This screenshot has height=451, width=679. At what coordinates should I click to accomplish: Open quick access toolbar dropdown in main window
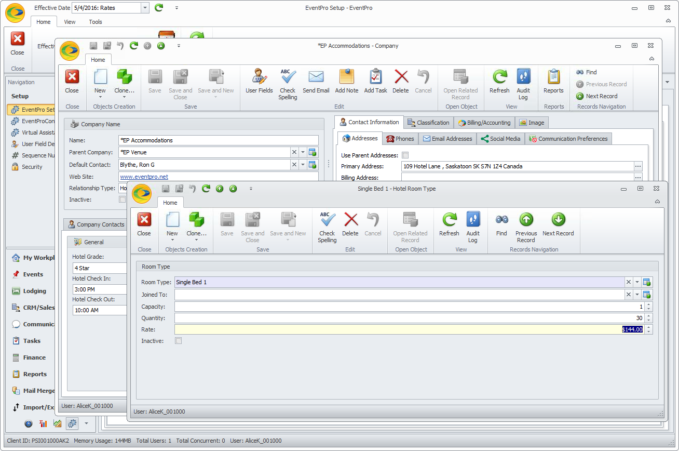176,8
